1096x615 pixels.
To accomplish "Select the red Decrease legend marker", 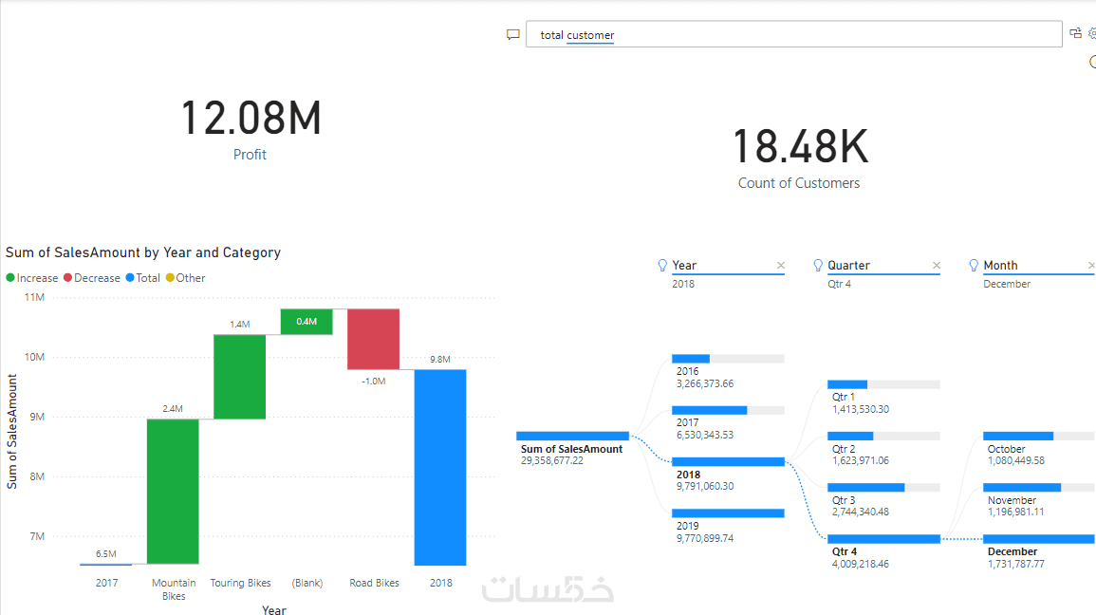I will pos(67,277).
